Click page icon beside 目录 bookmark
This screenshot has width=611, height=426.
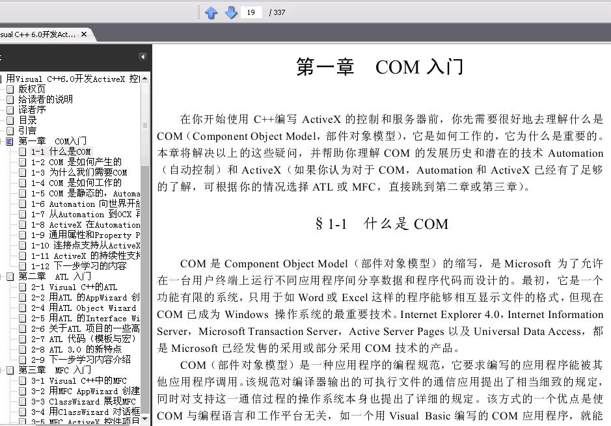point(10,120)
